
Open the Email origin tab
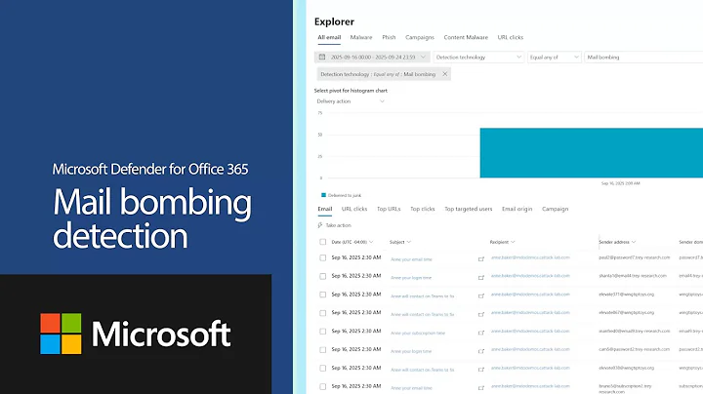coord(517,209)
